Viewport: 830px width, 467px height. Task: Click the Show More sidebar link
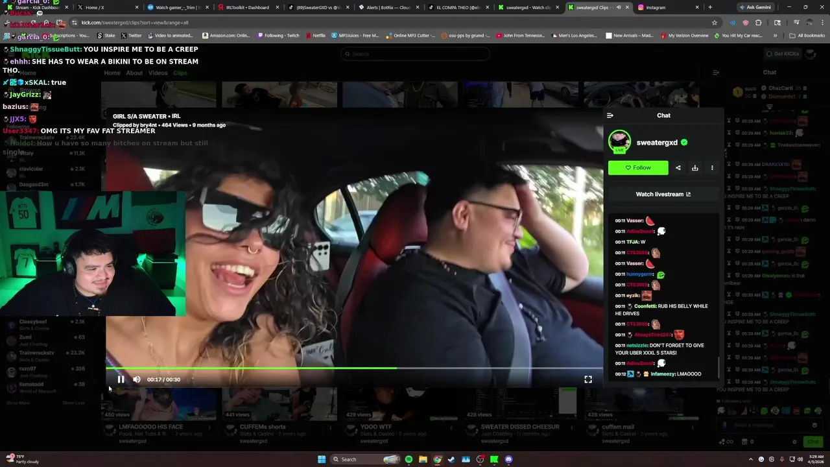[18, 403]
